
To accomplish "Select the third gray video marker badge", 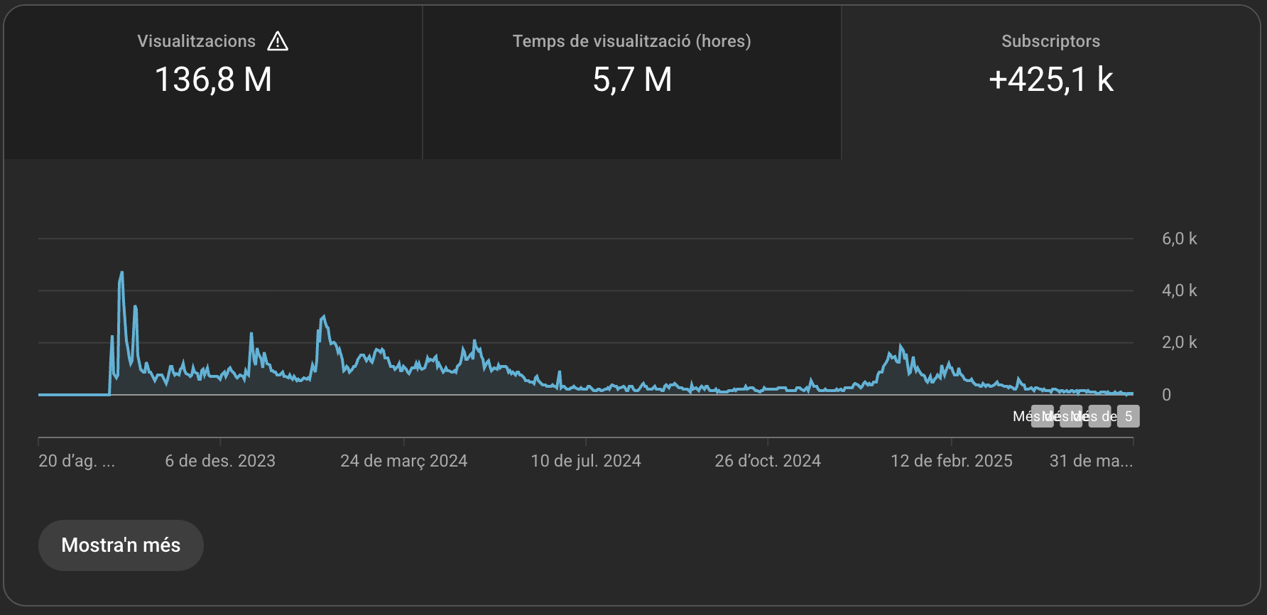I will (1099, 416).
